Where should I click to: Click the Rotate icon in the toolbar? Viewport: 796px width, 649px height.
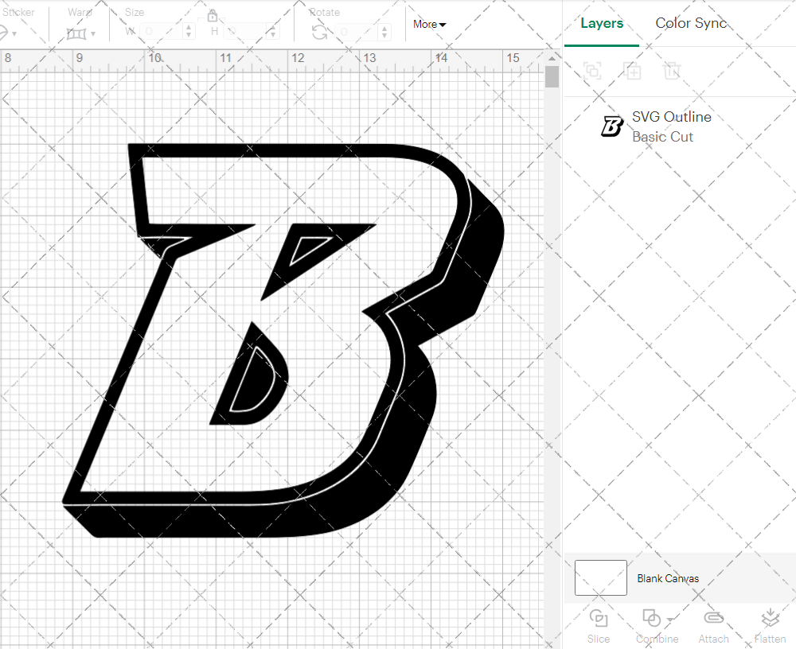[319, 30]
